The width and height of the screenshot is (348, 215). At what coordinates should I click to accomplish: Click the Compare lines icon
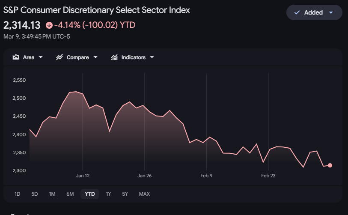(x=59, y=57)
